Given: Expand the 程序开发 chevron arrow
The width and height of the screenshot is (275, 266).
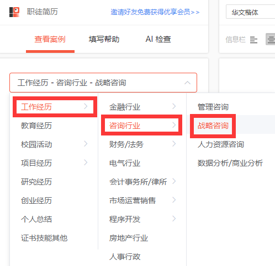Looking at the screenshot, I should (174, 219).
